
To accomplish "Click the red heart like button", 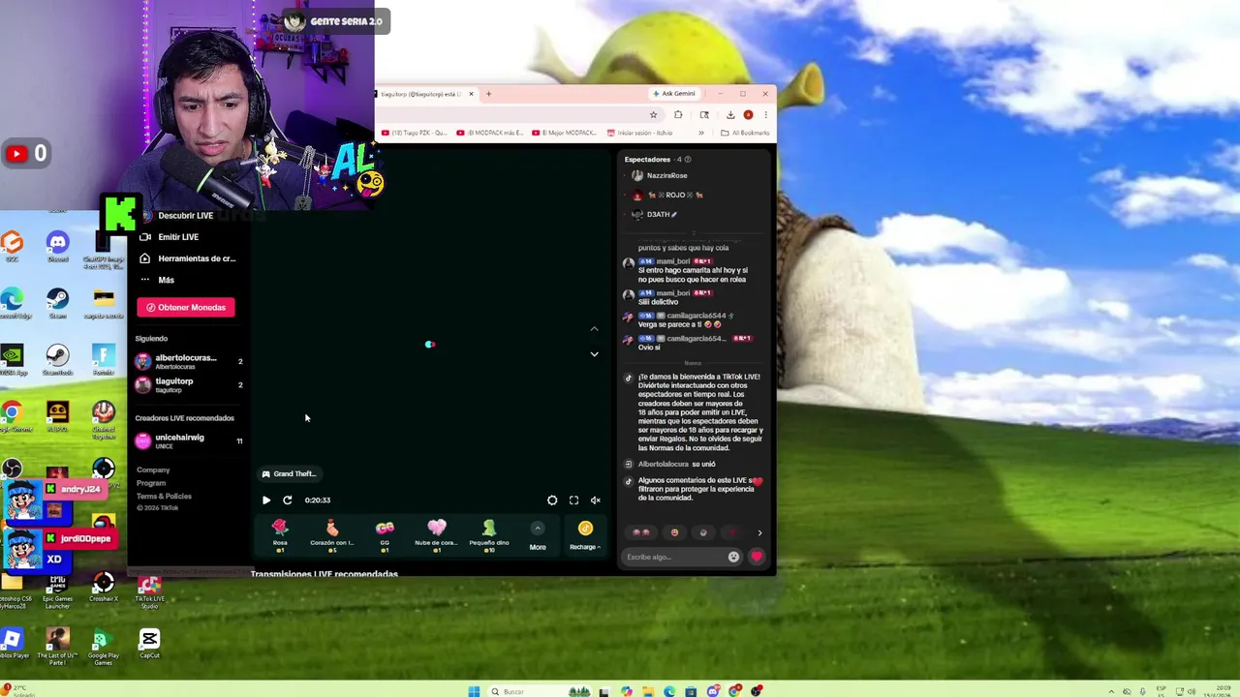I will (757, 557).
